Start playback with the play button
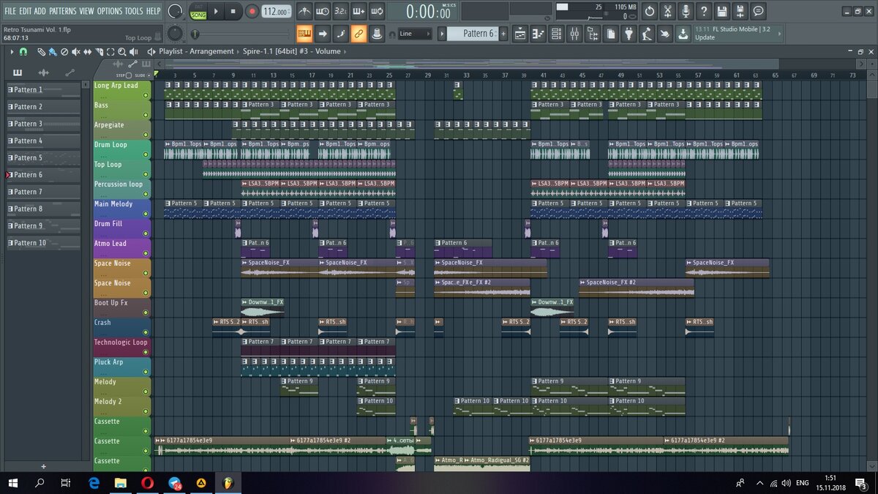This screenshot has width=878, height=494. 216,11
